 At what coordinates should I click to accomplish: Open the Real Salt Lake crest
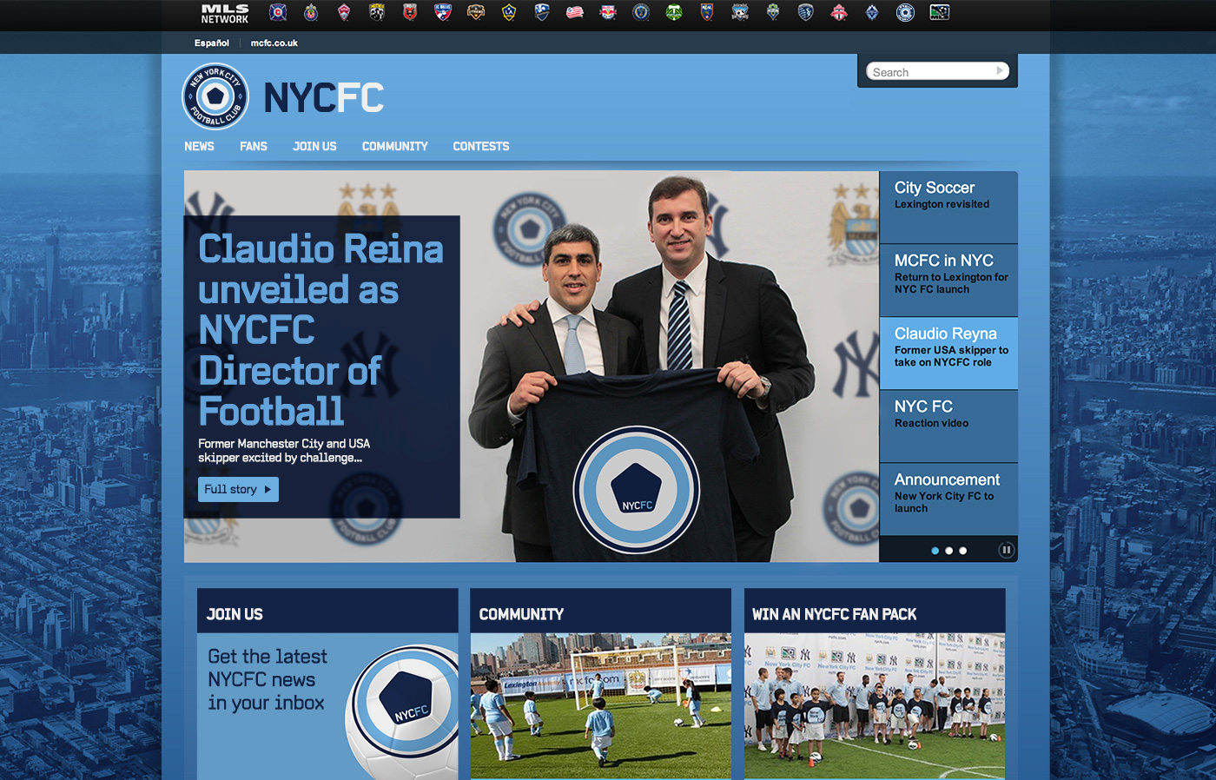pyautogui.click(x=707, y=12)
